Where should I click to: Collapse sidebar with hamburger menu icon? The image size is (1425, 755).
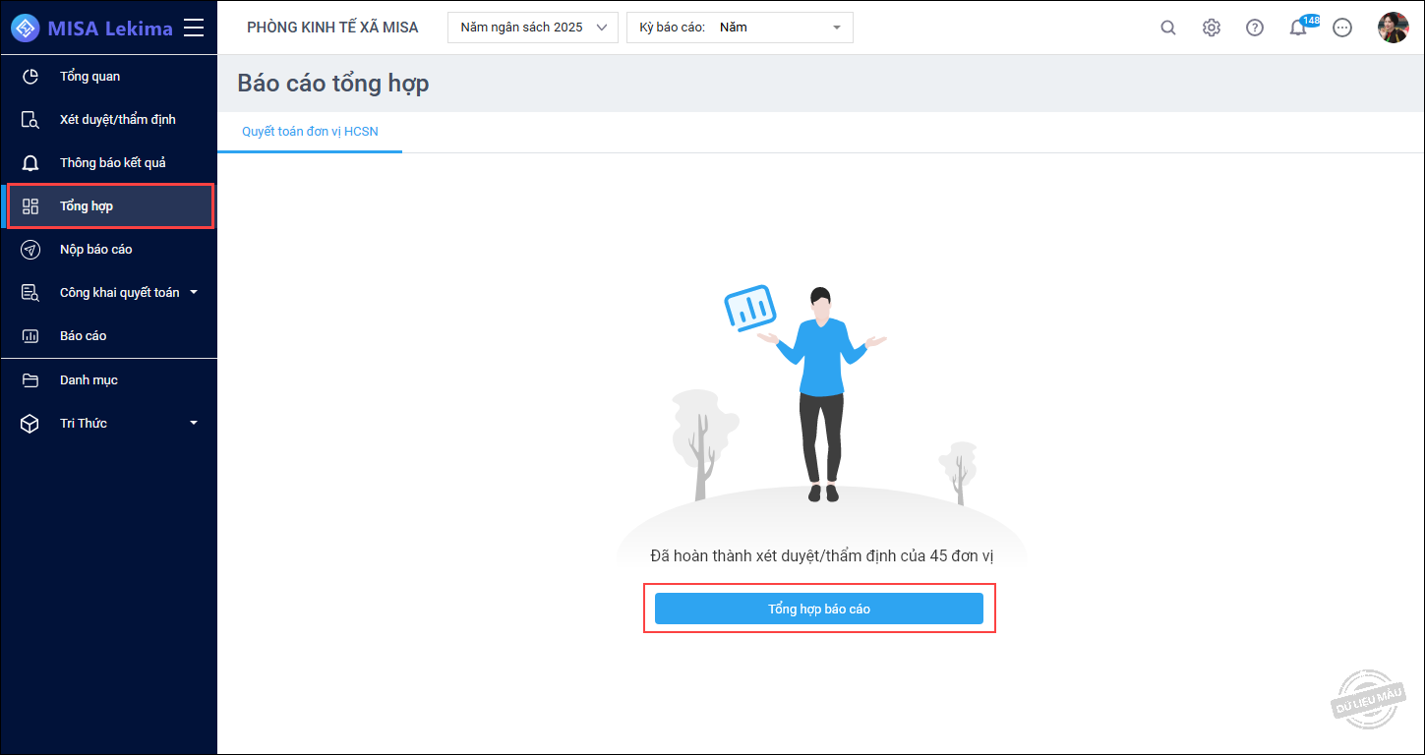pyautogui.click(x=194, y=28)
